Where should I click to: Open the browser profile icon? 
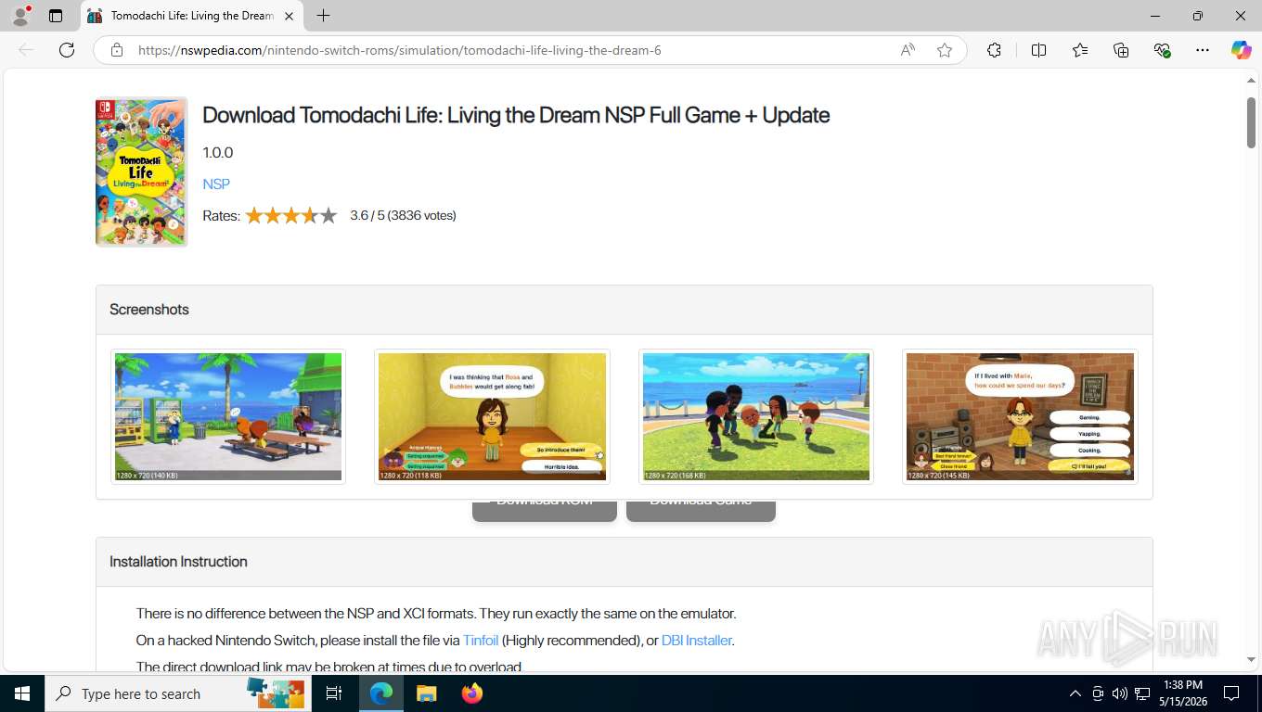[x=20, y=16]
